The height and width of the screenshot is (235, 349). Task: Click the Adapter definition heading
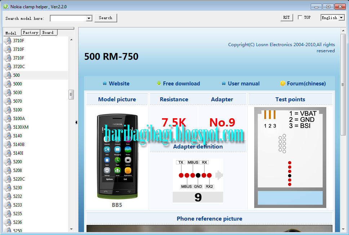[198, 146]
